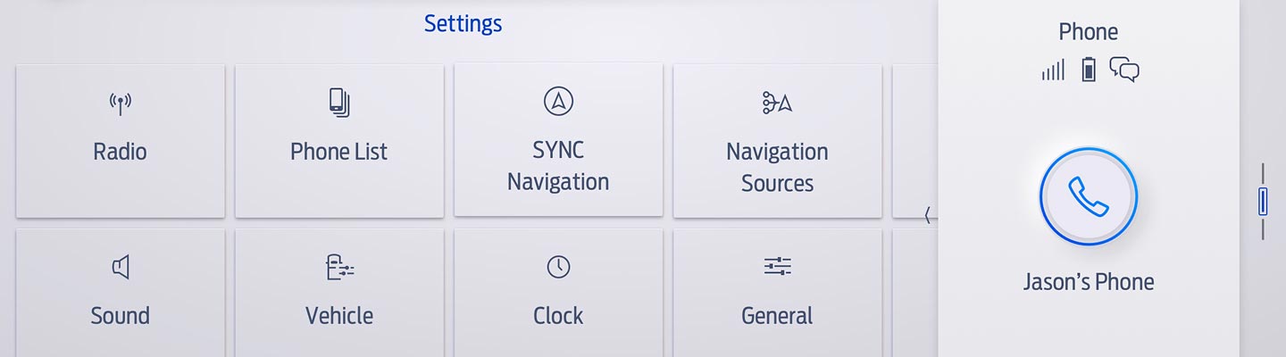Viewport: 1286px width, 357px height.
Task: Open the Radio settings tile label
Action: coord(120,152)
